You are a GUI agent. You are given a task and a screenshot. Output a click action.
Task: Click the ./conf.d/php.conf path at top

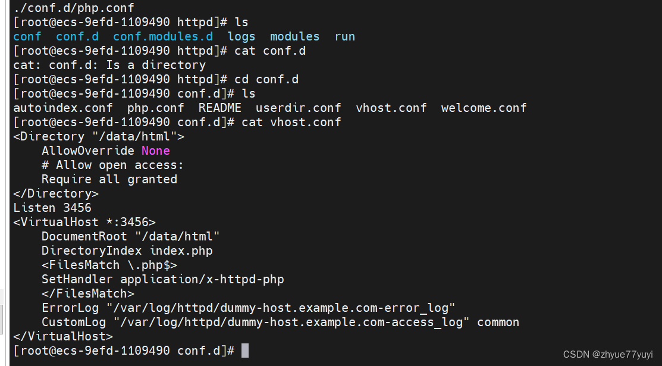pyautogui.click(x=73, y=8)
